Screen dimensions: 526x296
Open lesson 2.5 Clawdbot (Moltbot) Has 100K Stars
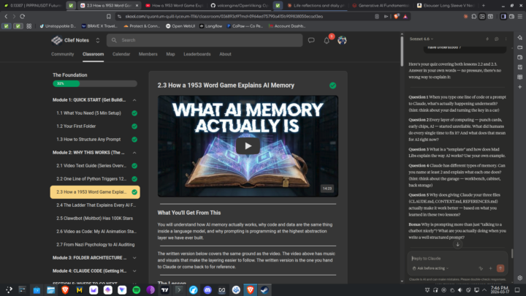click(x=93, y=218)
